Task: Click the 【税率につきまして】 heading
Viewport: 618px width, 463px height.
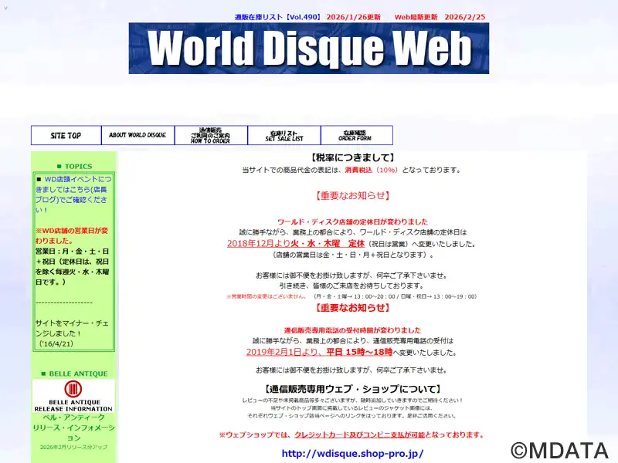Action: pos(352,158)
